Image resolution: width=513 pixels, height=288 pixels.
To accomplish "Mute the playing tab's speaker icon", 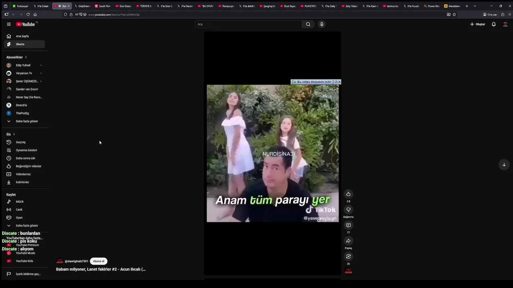I will pyautogui.click(x=60, y=6).
